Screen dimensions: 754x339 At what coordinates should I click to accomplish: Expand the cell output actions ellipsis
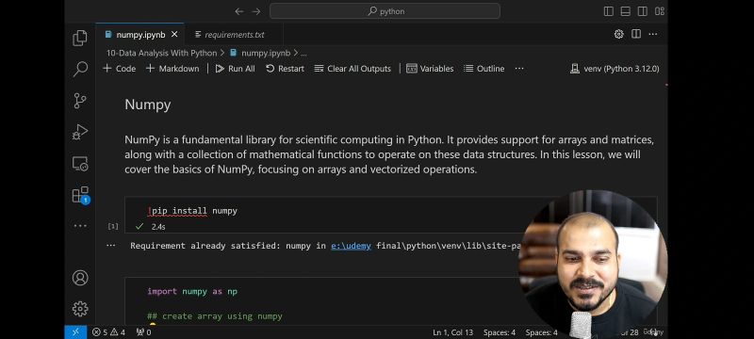(x=110, y=246)
